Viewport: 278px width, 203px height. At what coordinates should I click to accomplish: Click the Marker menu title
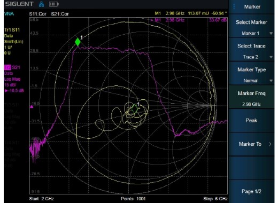tap(252, 7)
